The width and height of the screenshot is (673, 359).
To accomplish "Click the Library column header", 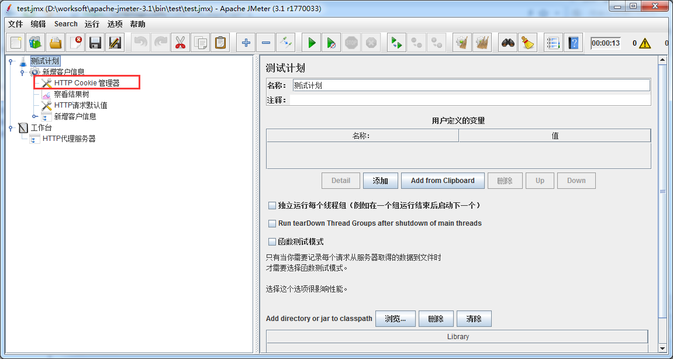I will [x=458, y=336].
